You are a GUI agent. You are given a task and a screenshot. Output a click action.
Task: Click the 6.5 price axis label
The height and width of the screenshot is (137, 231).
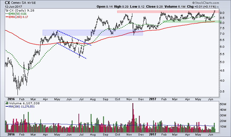pos(222,40)
